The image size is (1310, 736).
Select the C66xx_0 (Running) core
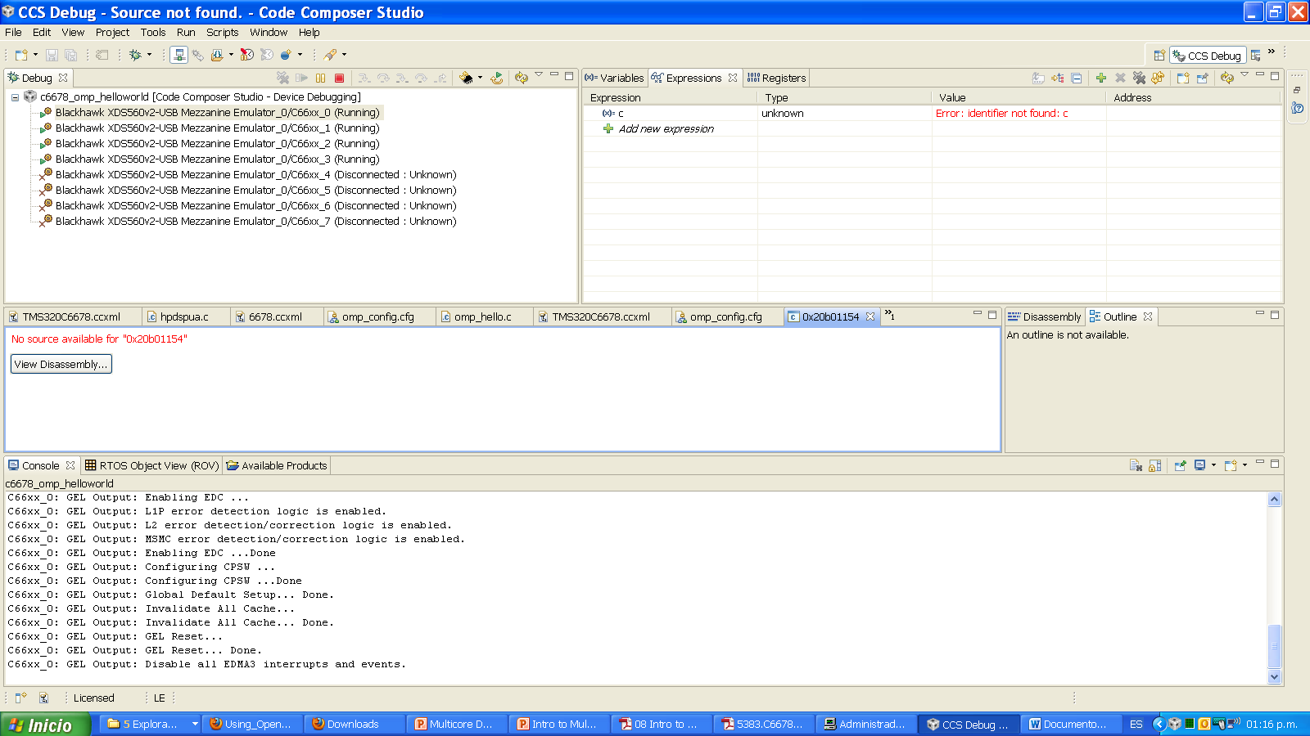click(x=217, y=112)
